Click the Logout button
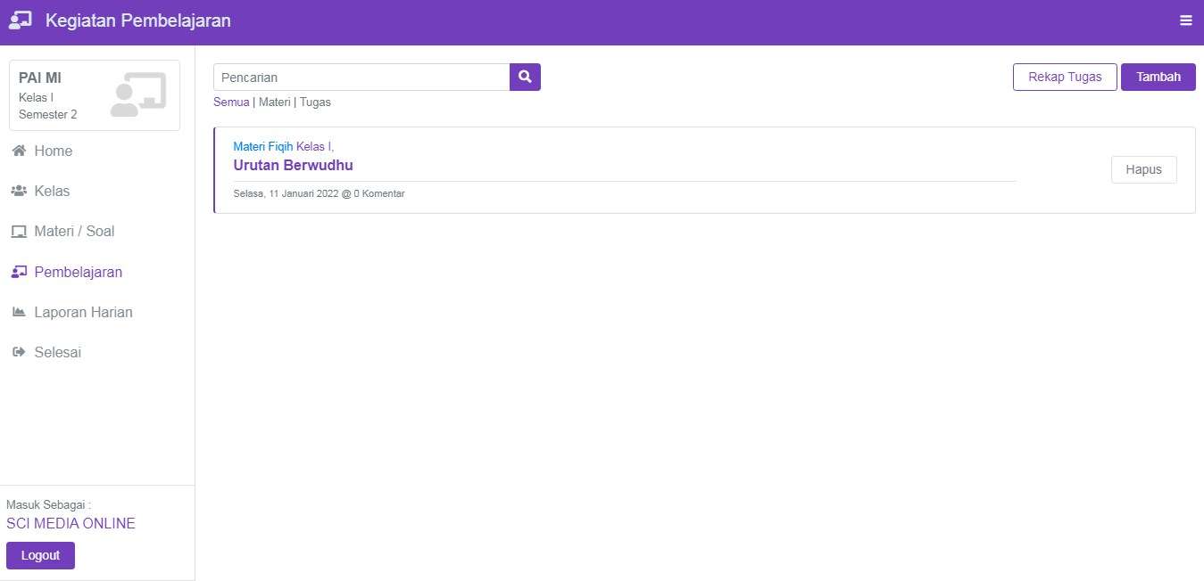The image size is (1204, 581). click(x=40, y=555)
